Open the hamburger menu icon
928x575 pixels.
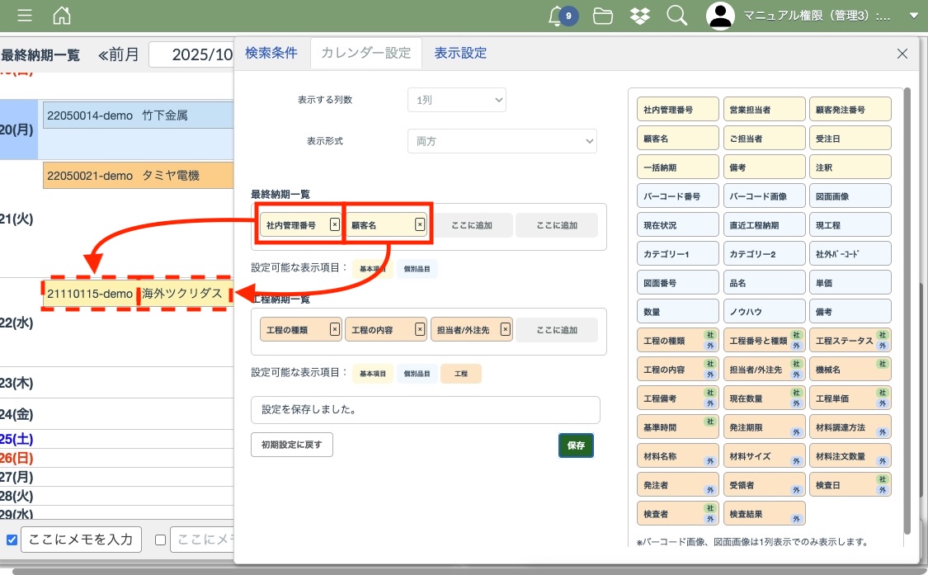25,16
